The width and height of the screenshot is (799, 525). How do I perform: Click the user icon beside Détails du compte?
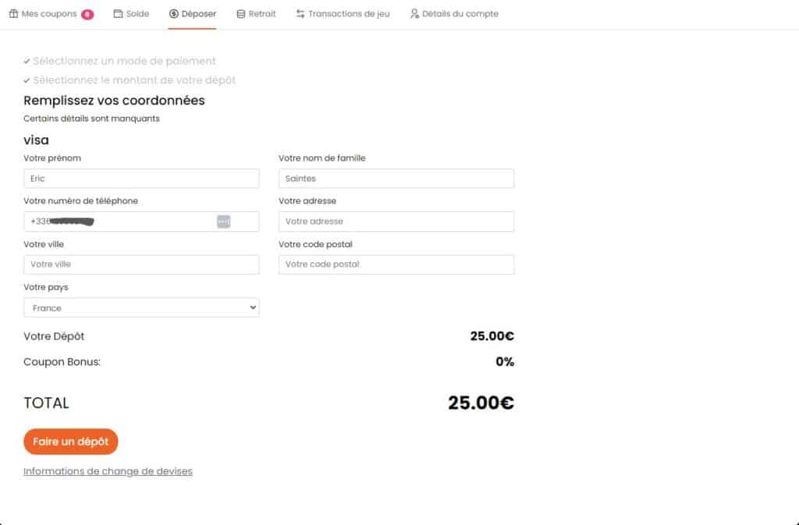click(415, 14)
